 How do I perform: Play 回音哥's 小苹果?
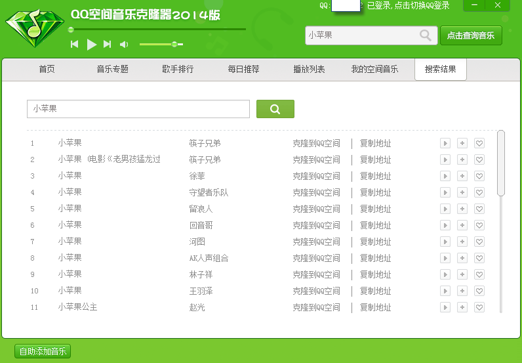point(445,225)
